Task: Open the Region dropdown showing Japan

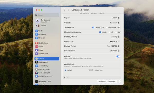Action: 116,18
